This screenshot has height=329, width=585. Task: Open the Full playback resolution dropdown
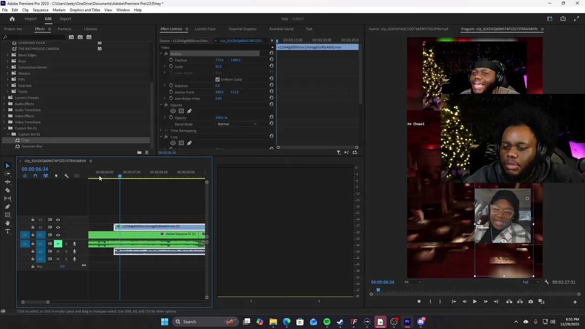pyautogui.click(x=531, y=282)
